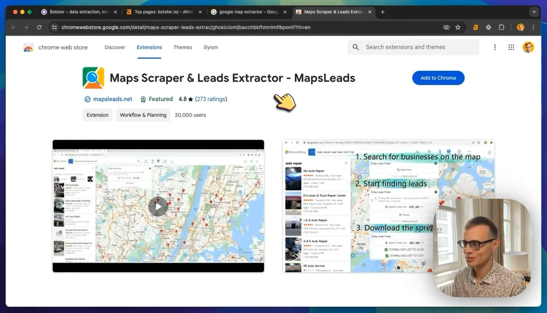Open the 273 ratings link
This screenshot has width=547, height=313.
211,99
